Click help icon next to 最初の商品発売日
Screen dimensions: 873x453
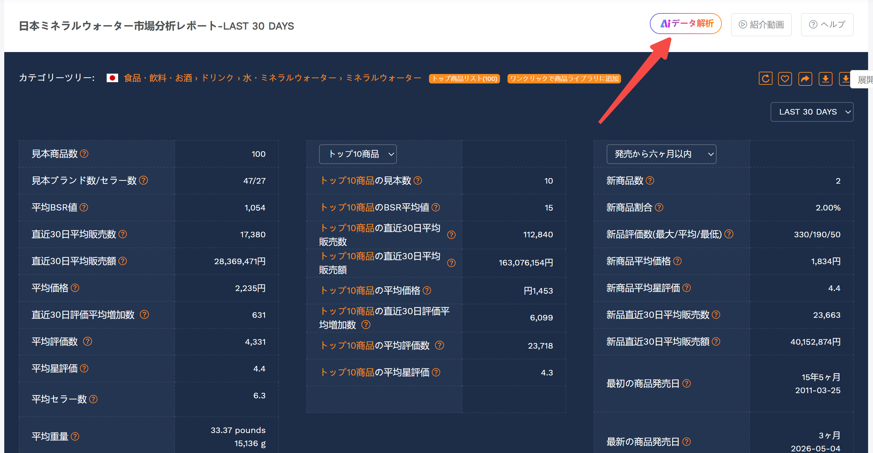[686, 384]
